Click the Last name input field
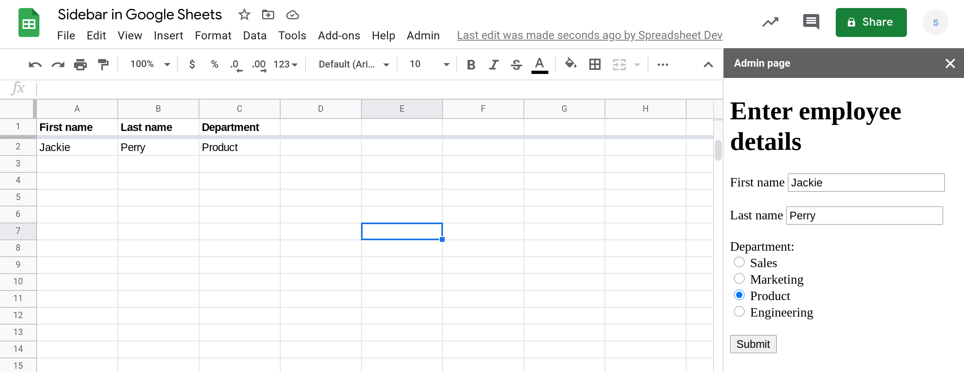This screenshot has width=964, height=372. coord(864,216)
